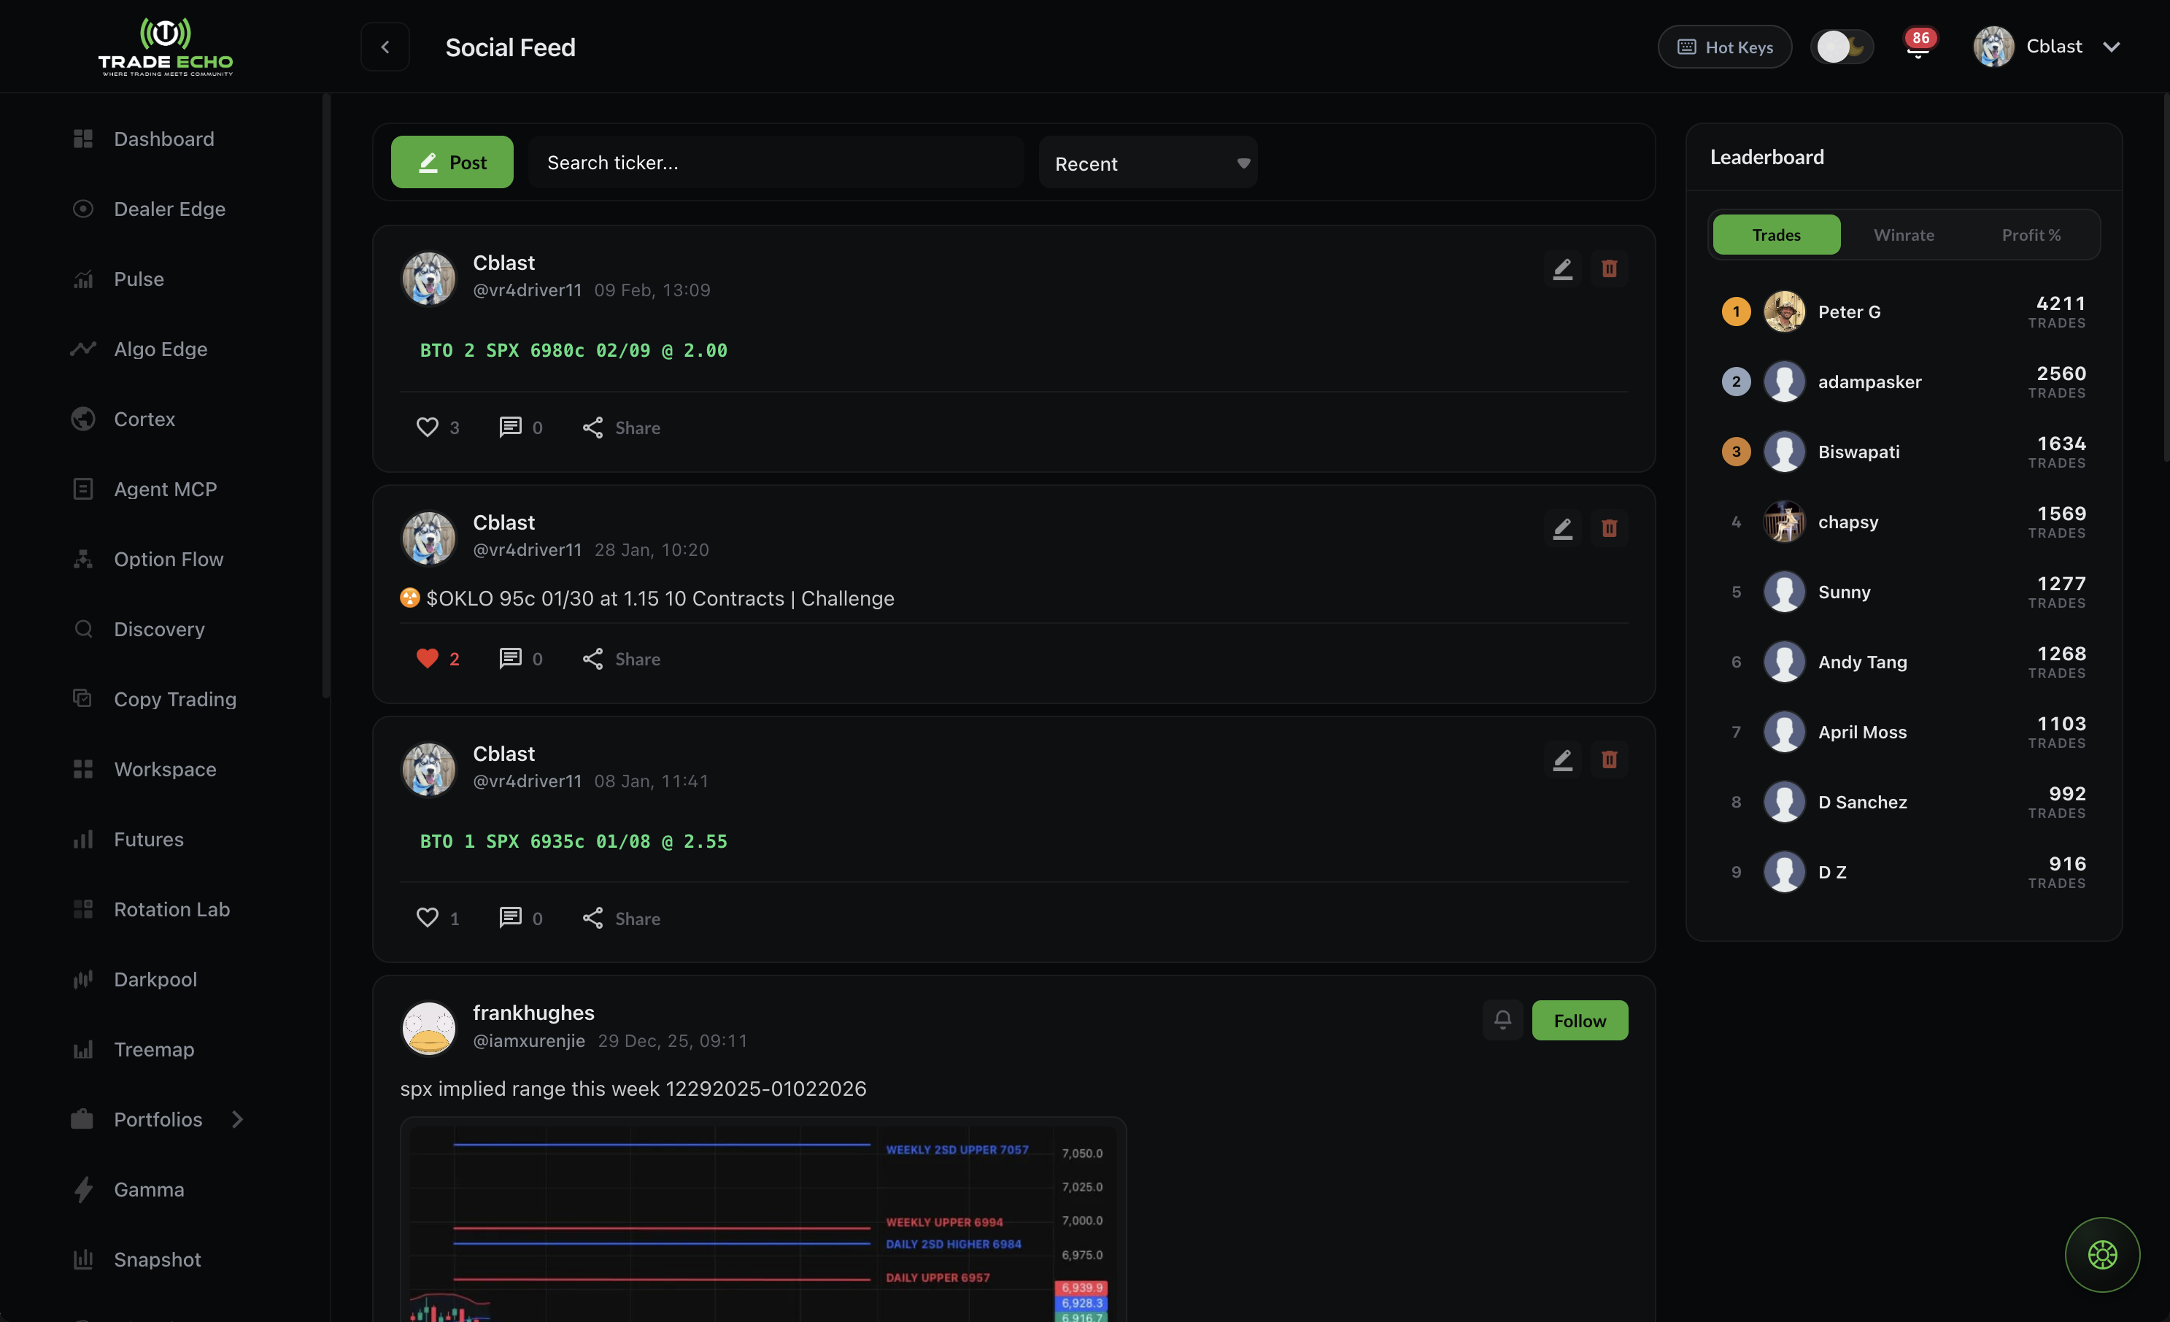
Task: Open the Recent sort dropdown
Action: pos(1148,163)
